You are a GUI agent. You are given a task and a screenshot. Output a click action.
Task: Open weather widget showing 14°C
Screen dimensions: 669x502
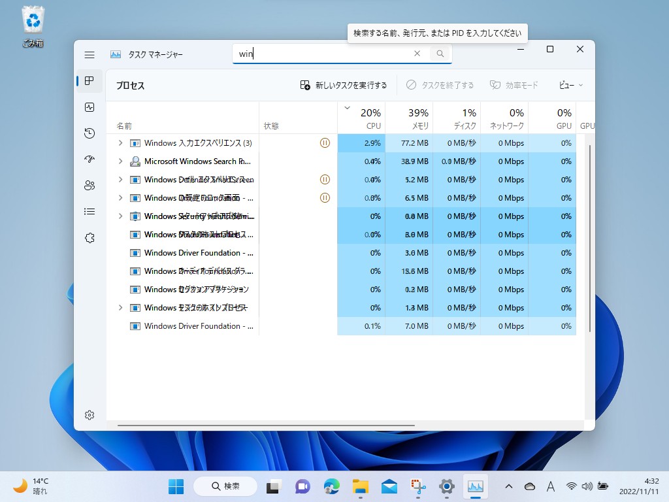[x=31, y=486]
